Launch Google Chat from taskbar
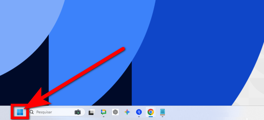 [104, 112]
